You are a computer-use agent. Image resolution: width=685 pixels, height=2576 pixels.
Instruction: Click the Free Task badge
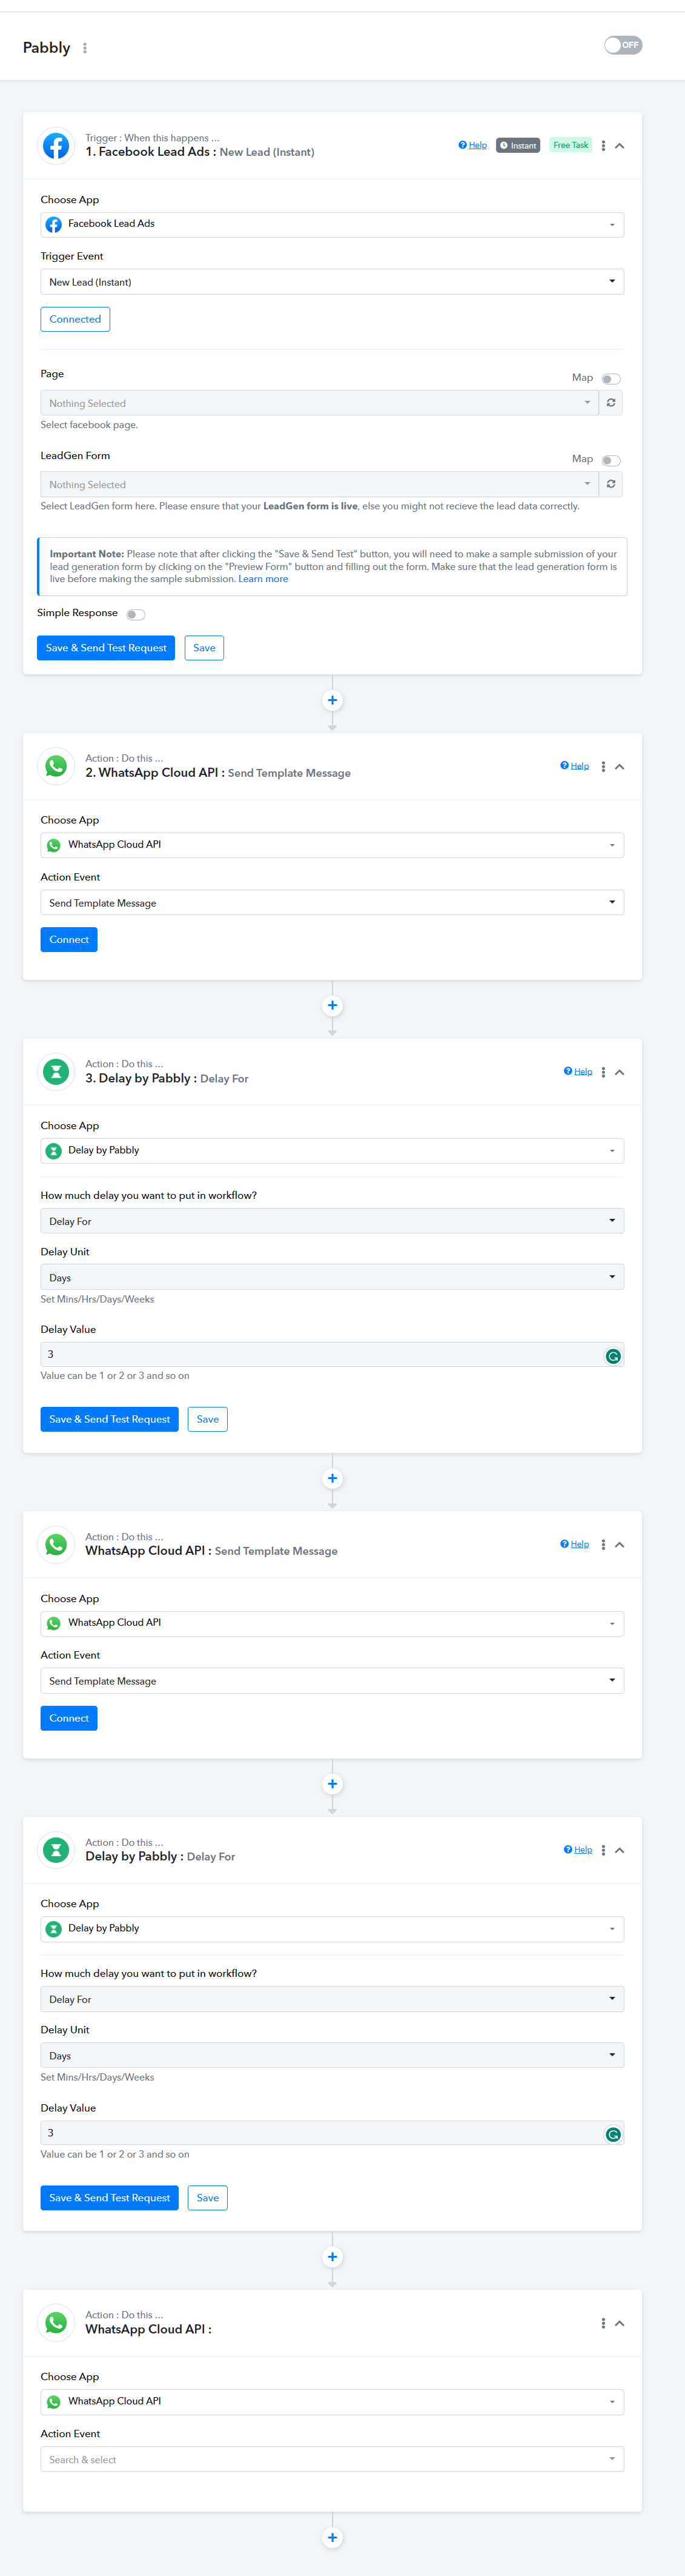(x=571, y=146)
